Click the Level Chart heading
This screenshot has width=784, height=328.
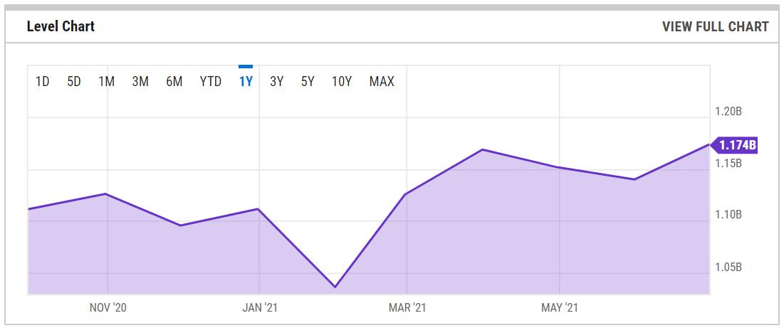[61, 27]
